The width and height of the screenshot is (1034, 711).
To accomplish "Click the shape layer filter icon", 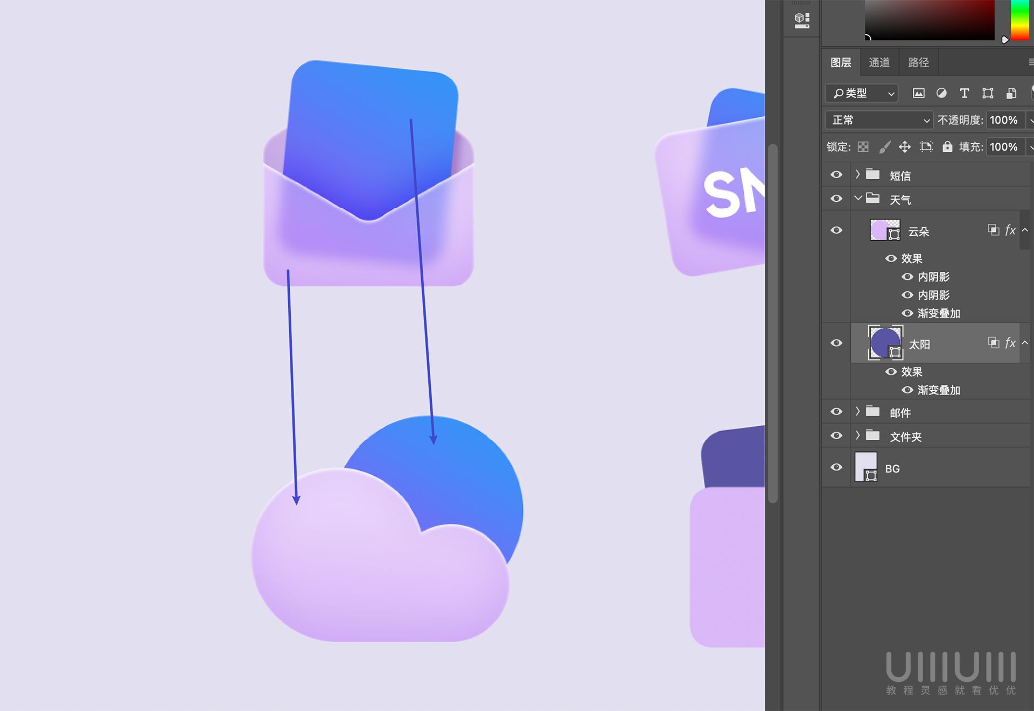I will click(x=988, y=94).
